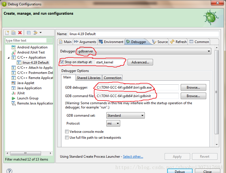This screenshot has height=173, width=226.
Task: Click the Android JUnit Test icon
Action: (14, 52)
